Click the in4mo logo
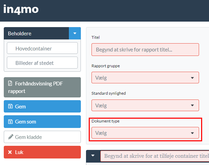The height and width of the screenshot is (165, 209). click(21, 9)
